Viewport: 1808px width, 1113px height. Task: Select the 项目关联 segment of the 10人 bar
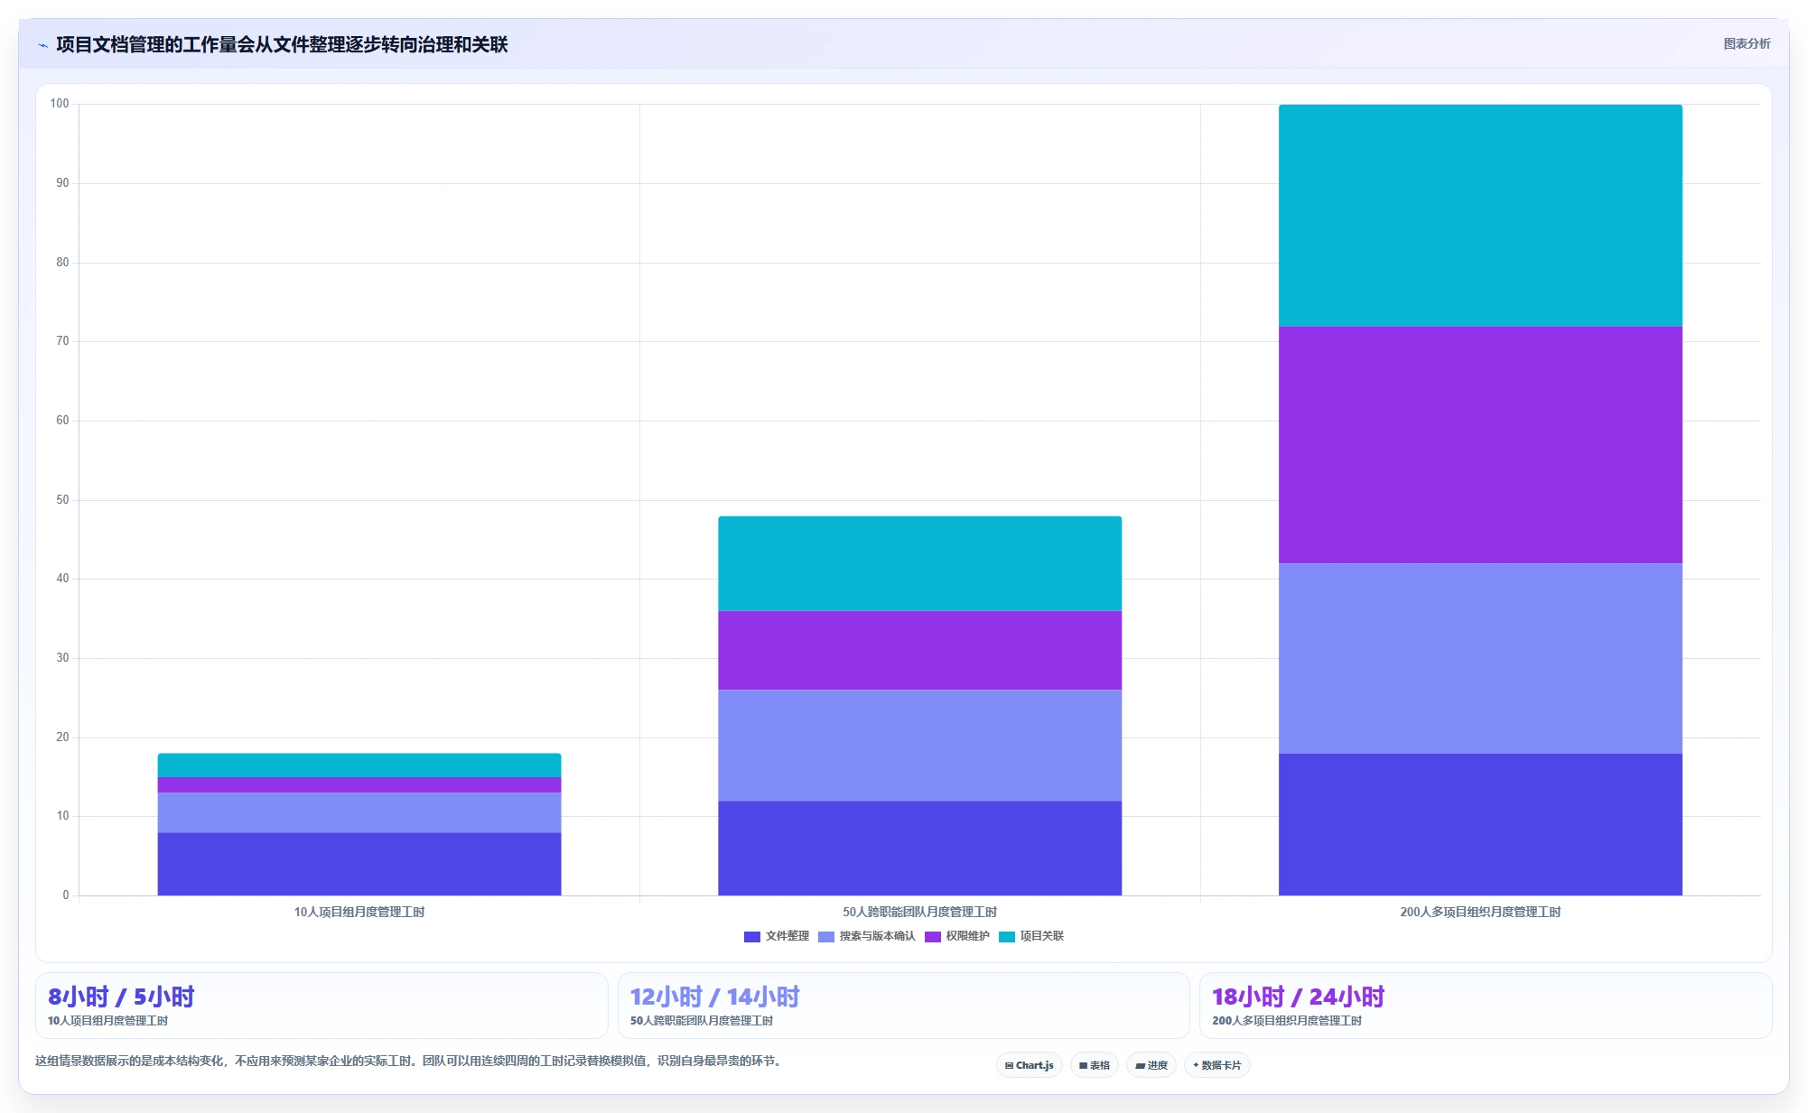[359, 765]
